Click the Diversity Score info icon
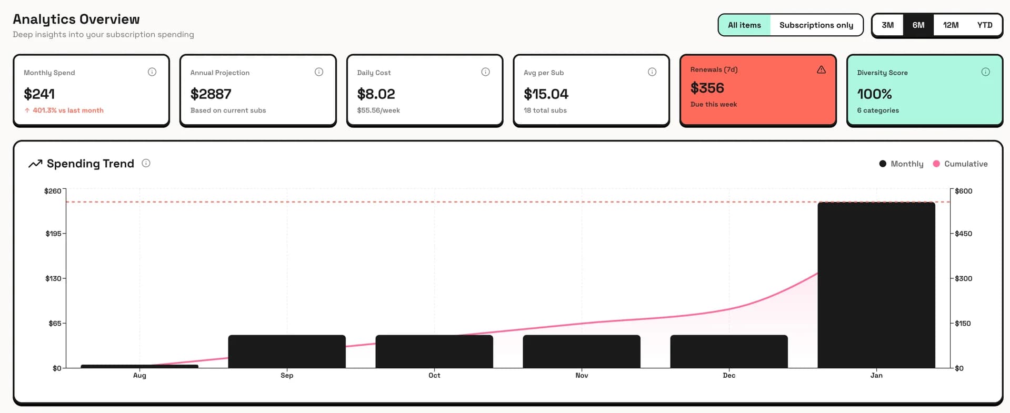Viewport: 1010px width, 413px height. (985, 72)
